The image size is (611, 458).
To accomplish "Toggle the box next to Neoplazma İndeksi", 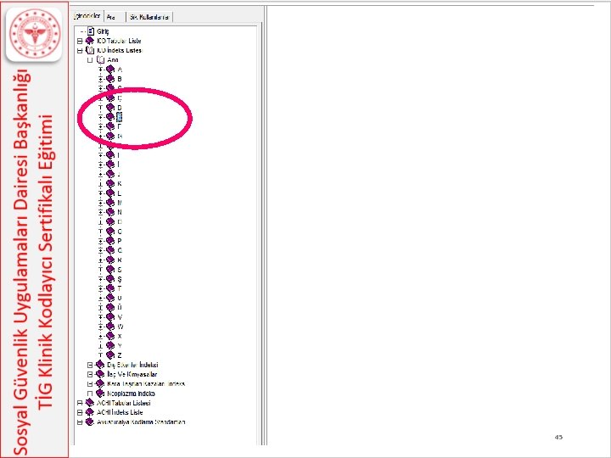I will (90, 394).
